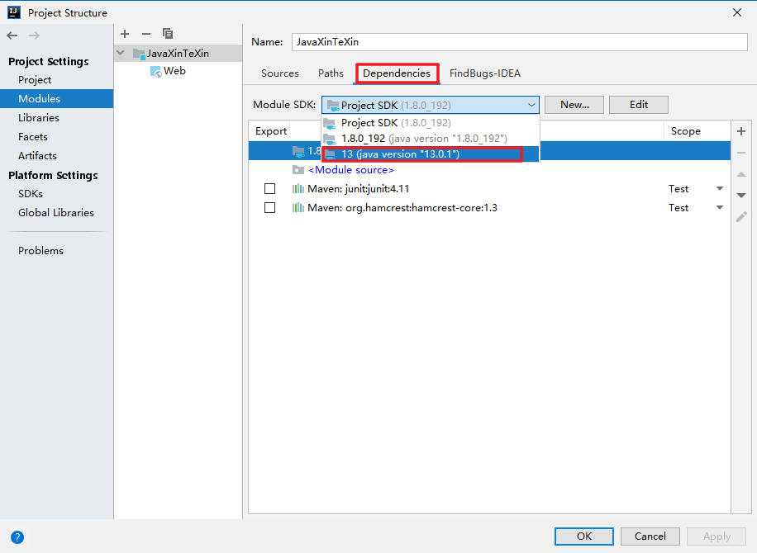The image size is (757, 553).
Task: Click the module Name input field
Action: coord(520,42)
